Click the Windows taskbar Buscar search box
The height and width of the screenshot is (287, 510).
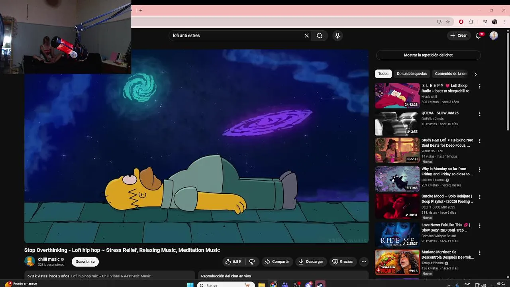(226, 285)
